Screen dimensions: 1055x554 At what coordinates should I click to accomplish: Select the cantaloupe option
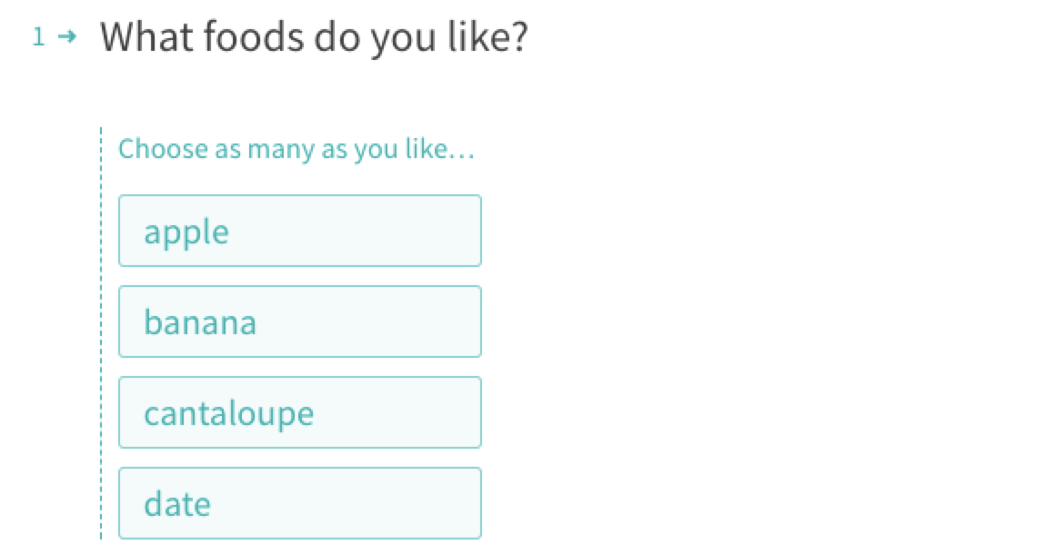[x=300, y=412]
